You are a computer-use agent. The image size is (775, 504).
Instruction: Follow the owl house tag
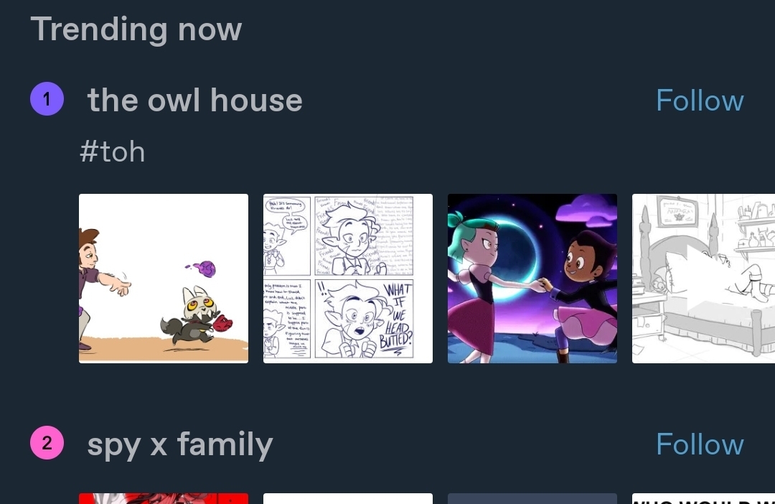point(700,101)
